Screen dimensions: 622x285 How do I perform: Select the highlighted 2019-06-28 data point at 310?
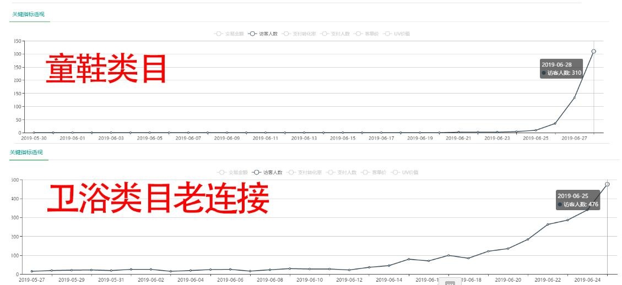(x=593, y=51)
